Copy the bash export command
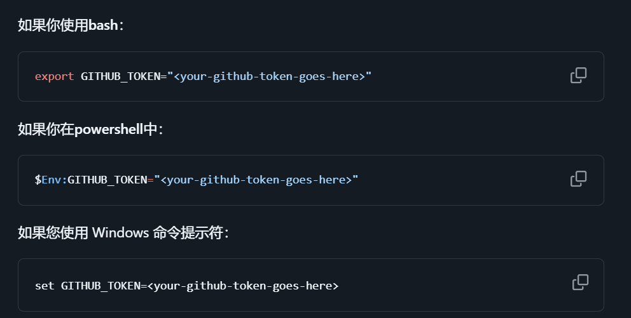The width and height of the screenshot is (631, 318). 578,76
